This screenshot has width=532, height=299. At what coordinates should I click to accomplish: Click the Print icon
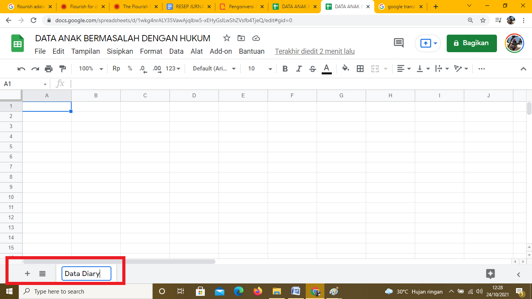[x=49, y=69]
